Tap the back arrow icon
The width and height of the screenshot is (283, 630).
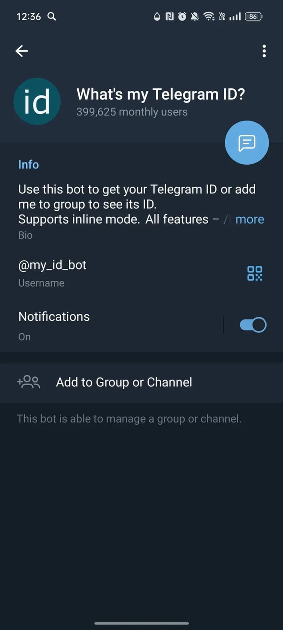pos(22,51)
